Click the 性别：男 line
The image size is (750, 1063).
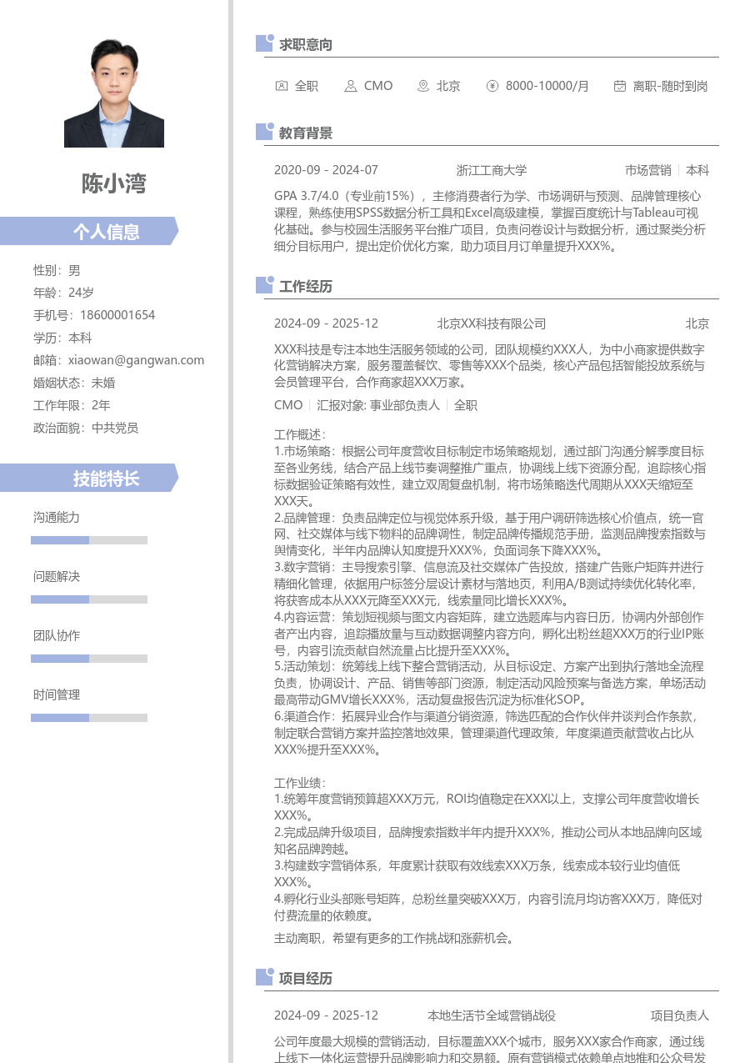click(x=57, y=270)
